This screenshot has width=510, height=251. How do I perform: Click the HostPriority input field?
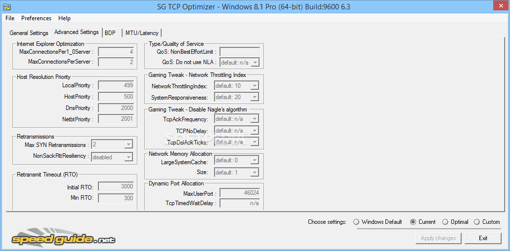116,97
